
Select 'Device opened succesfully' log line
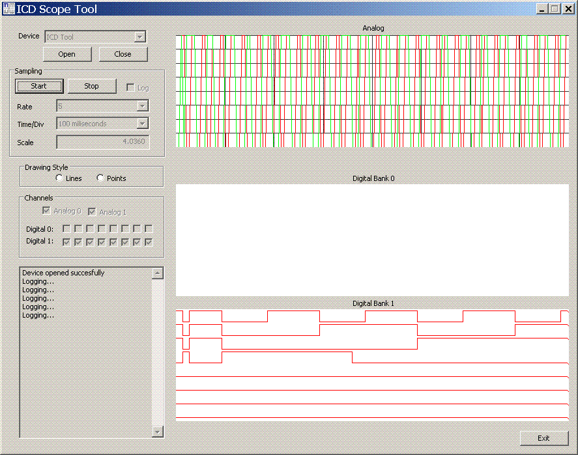63,273
